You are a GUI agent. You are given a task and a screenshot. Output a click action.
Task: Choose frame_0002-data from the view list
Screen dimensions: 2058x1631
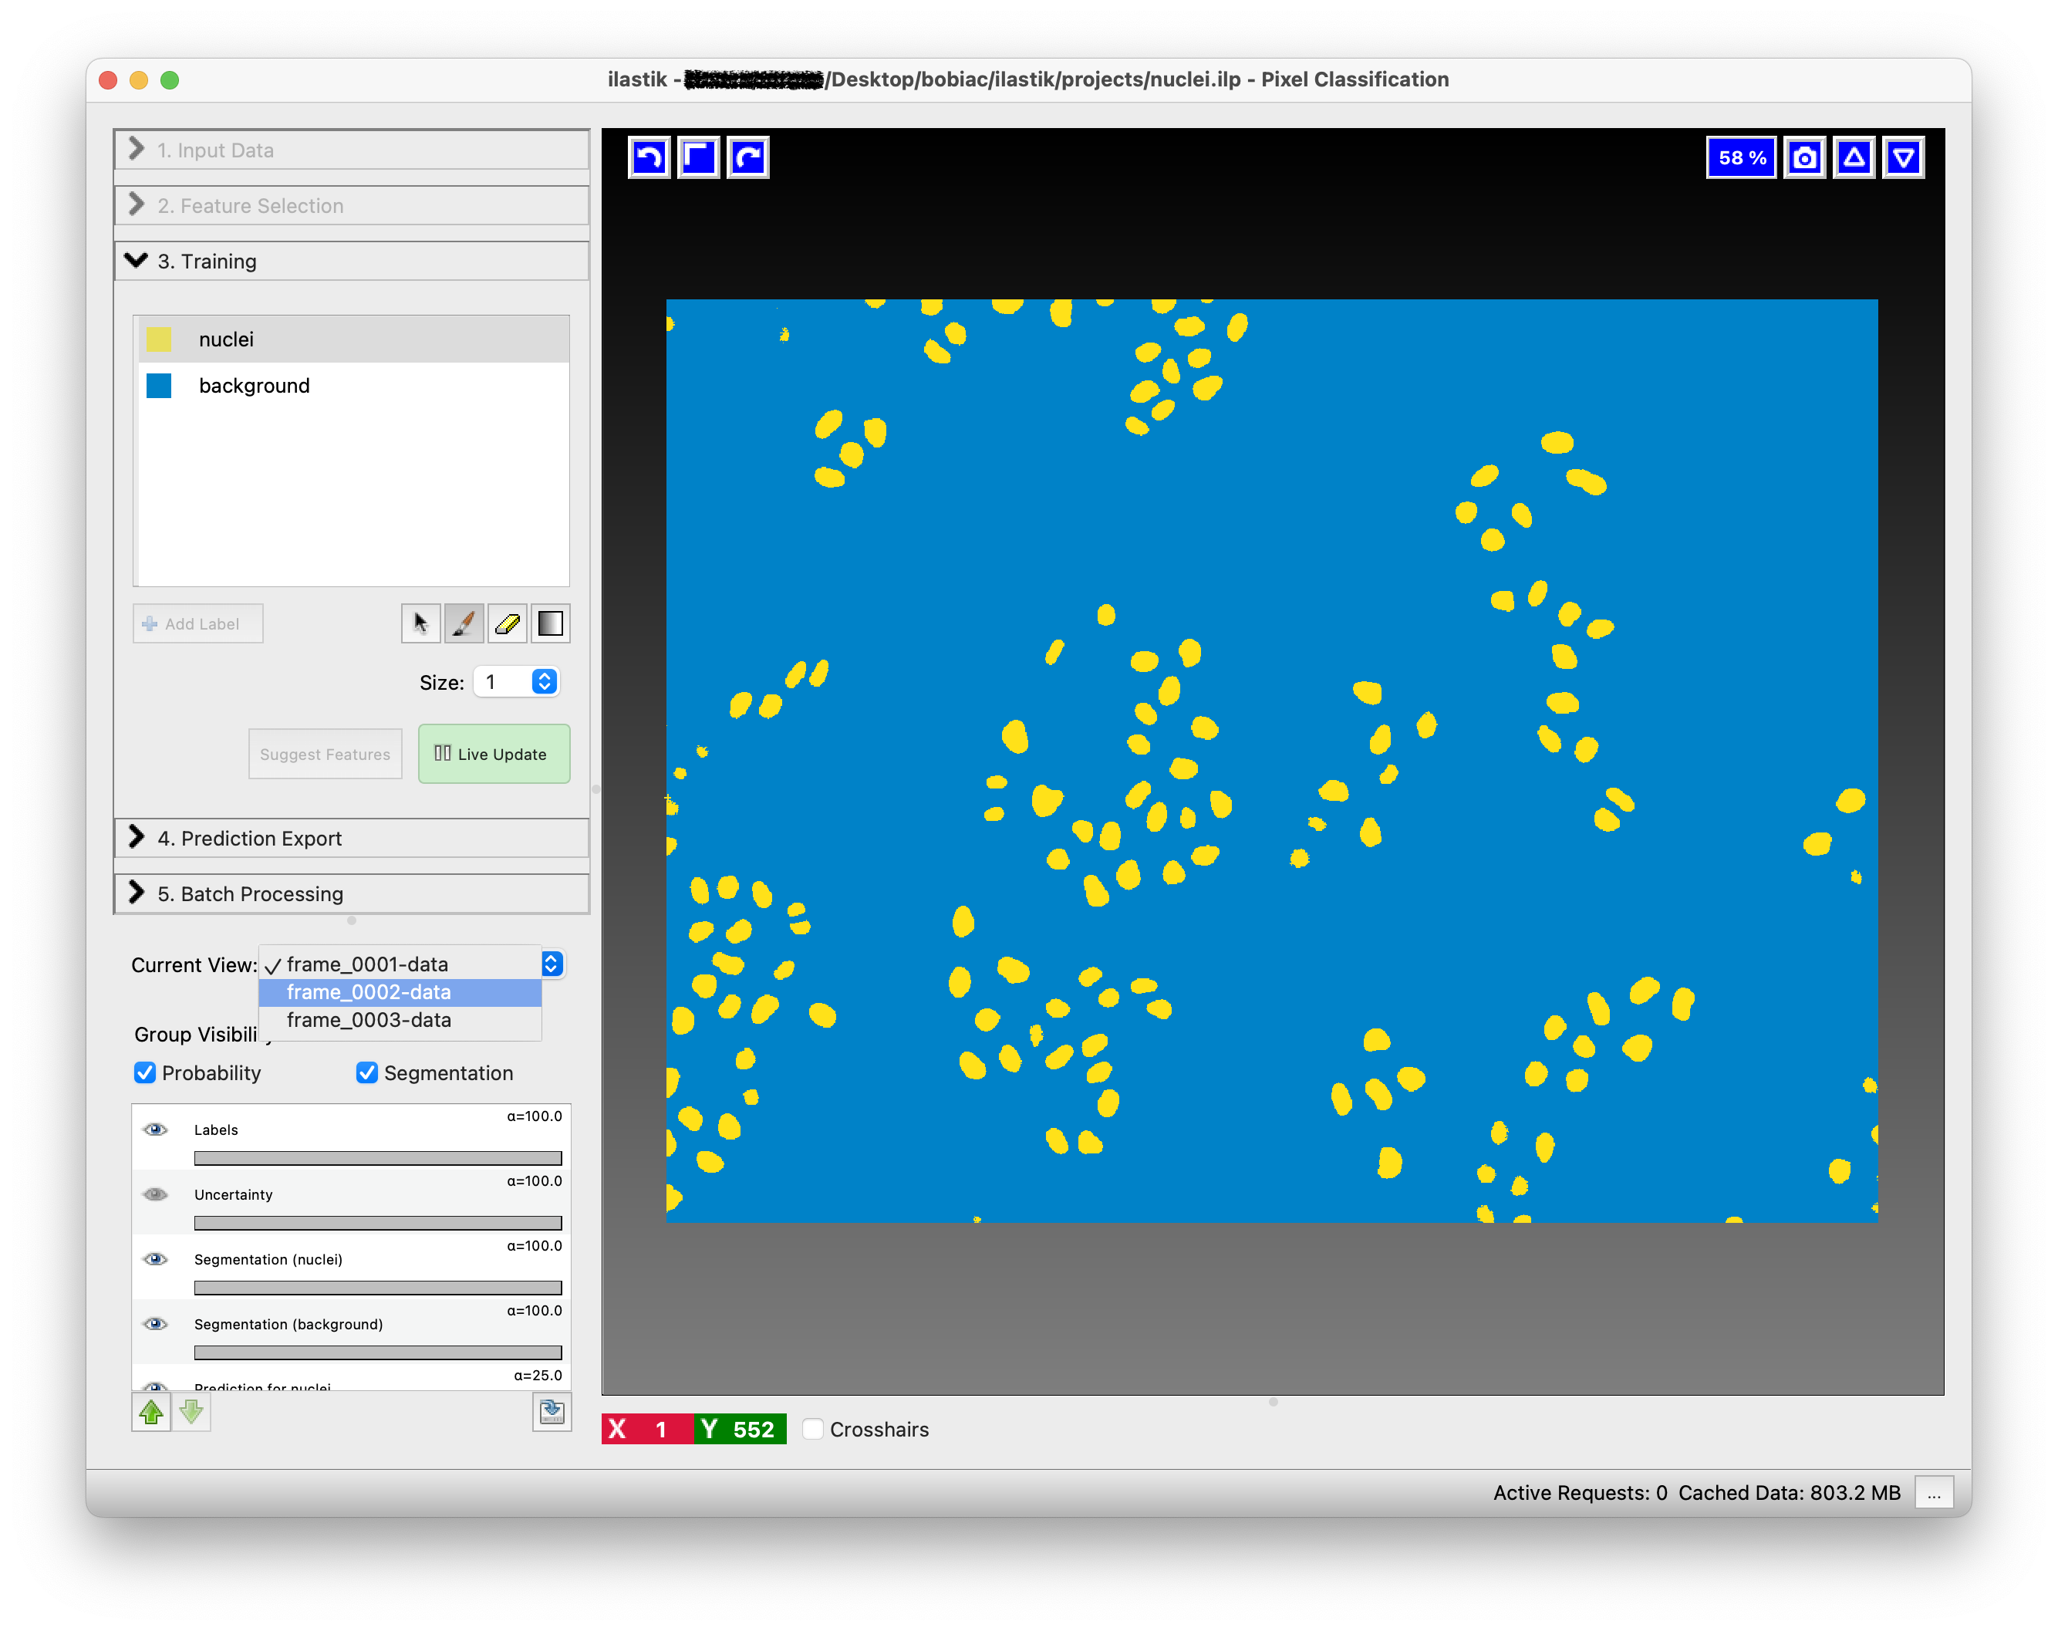pos(369,992)
